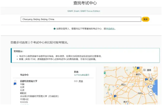Click the 1号楼4层 floor line
The image size is (162, 107).
click(x=24, y=99)
